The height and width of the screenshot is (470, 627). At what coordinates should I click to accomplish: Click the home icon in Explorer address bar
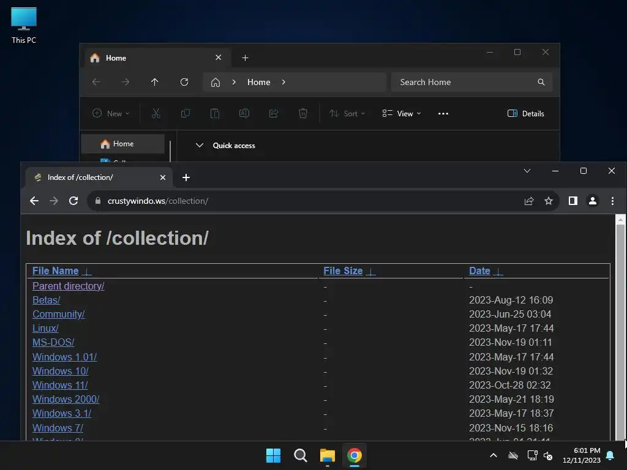(216, 83)
